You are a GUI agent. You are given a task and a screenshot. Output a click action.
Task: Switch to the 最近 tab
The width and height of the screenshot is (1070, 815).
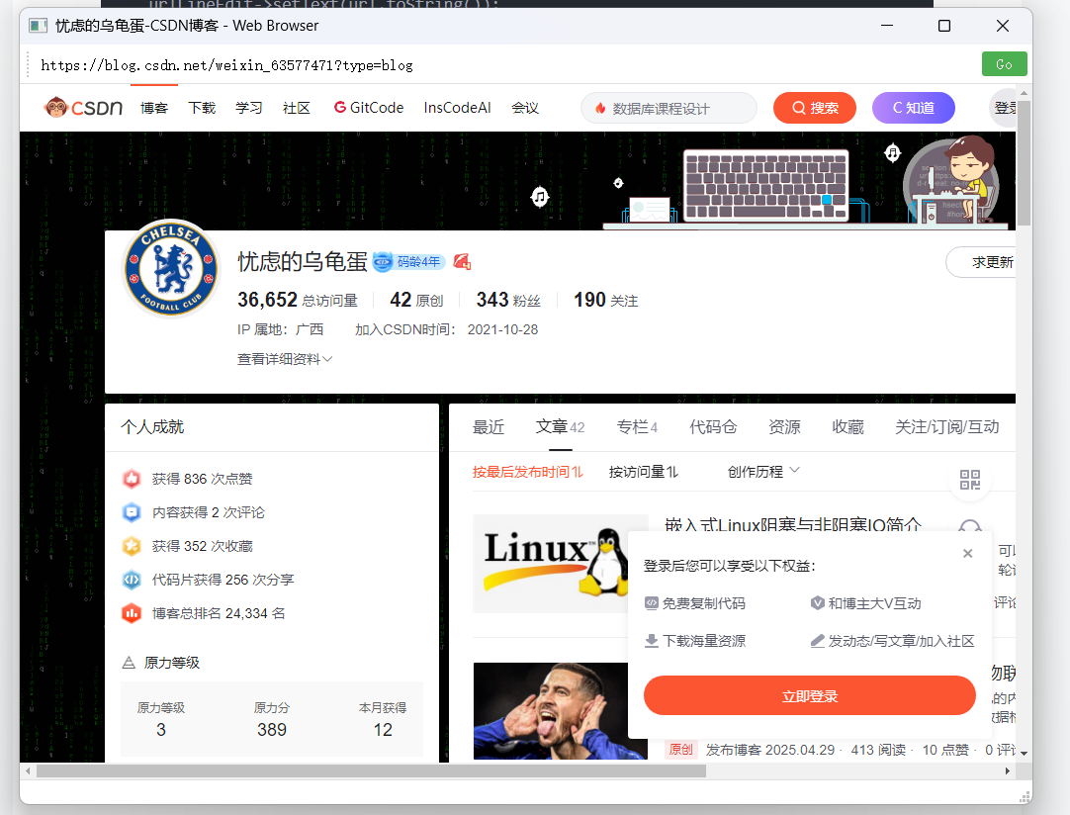[489, 427]
